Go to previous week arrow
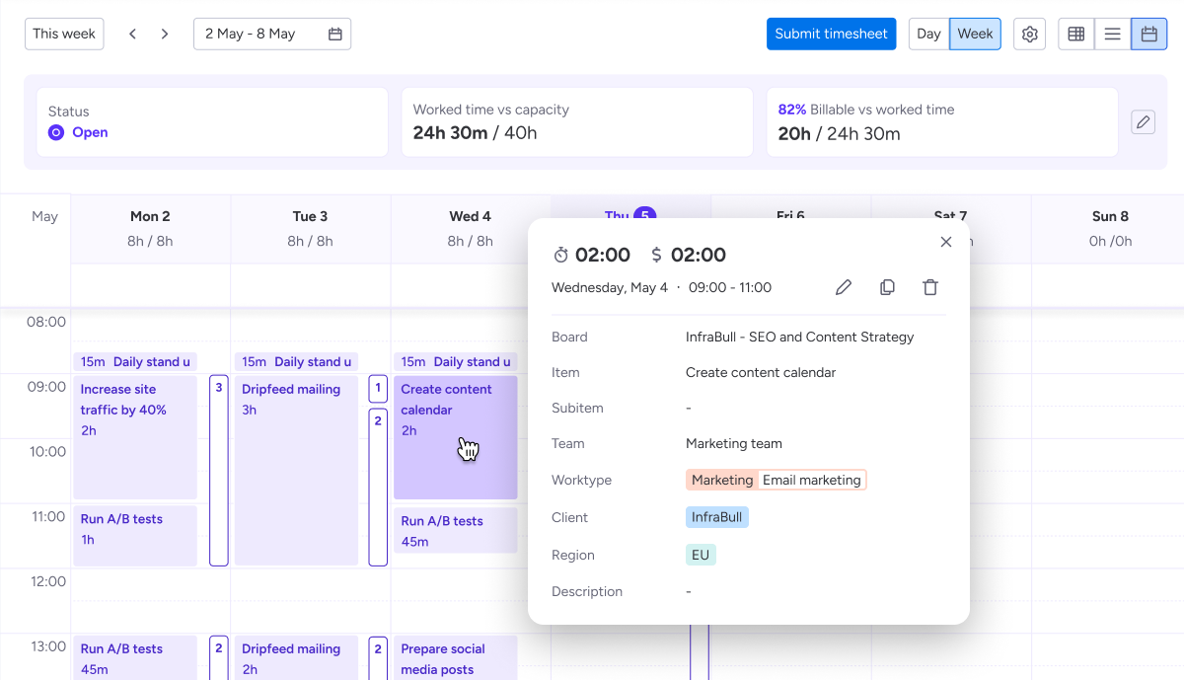This screenshot has height=680, width=1184. point(133,34)
